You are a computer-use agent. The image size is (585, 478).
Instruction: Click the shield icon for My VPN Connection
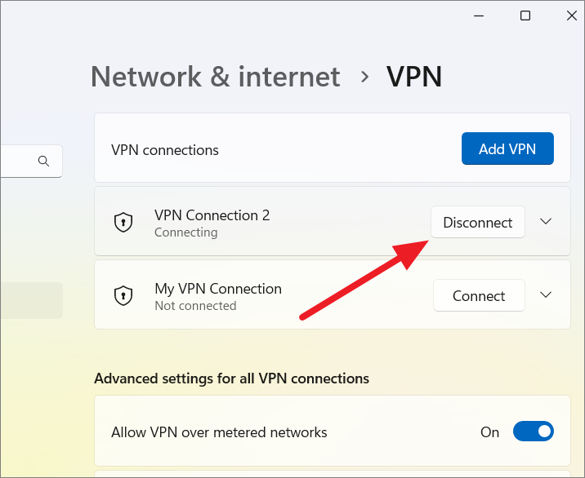pos(123,296)
